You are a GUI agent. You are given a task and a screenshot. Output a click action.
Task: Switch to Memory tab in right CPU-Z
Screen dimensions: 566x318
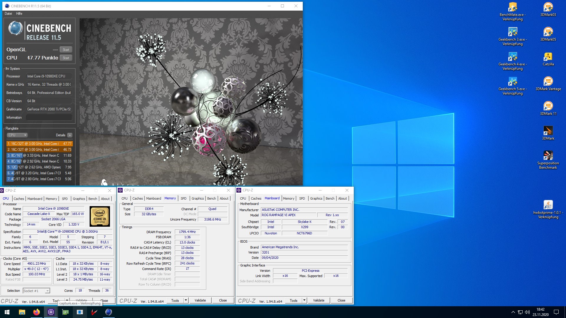(x=289, y=198)
